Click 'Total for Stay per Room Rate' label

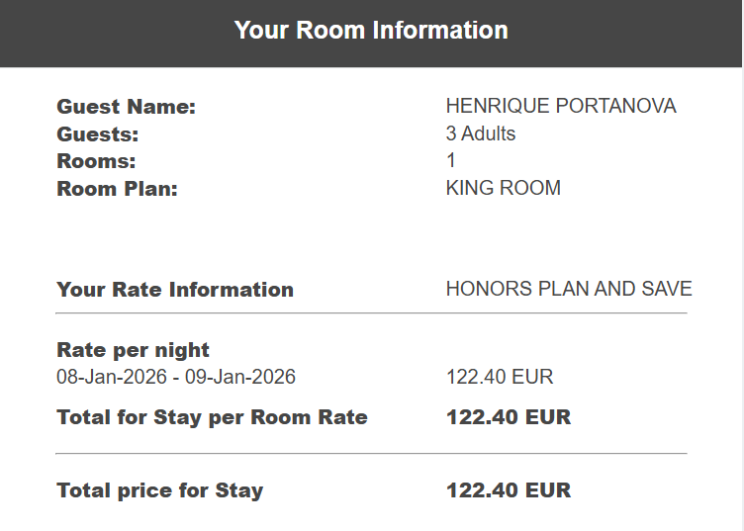pyautogui.click(x=212, y=417)
